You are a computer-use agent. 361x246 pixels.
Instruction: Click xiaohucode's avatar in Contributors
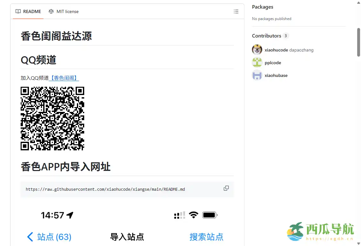[257, 50]
